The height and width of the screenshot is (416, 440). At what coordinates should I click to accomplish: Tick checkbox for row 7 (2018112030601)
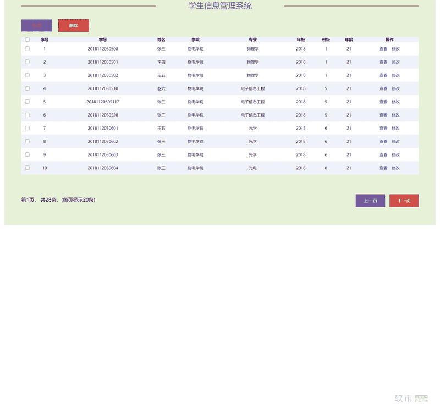(x=27, y=128)
